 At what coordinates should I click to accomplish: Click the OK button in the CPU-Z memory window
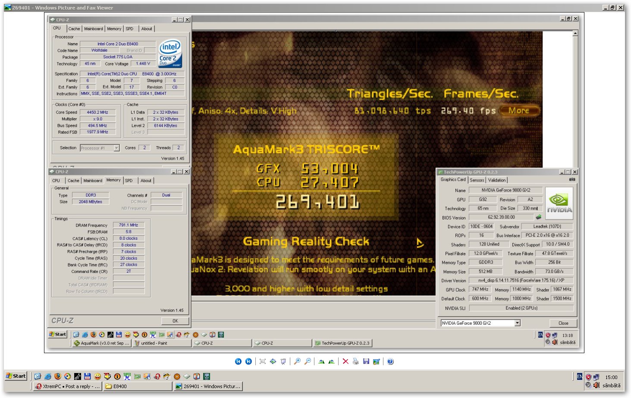click(175, 321)
